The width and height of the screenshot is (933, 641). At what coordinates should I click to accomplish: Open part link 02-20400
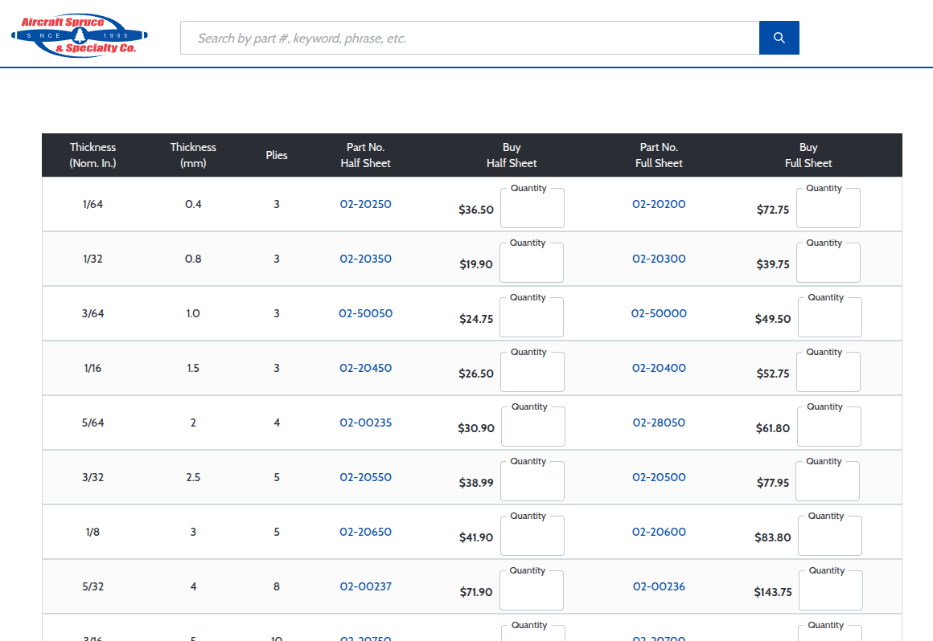659,369
